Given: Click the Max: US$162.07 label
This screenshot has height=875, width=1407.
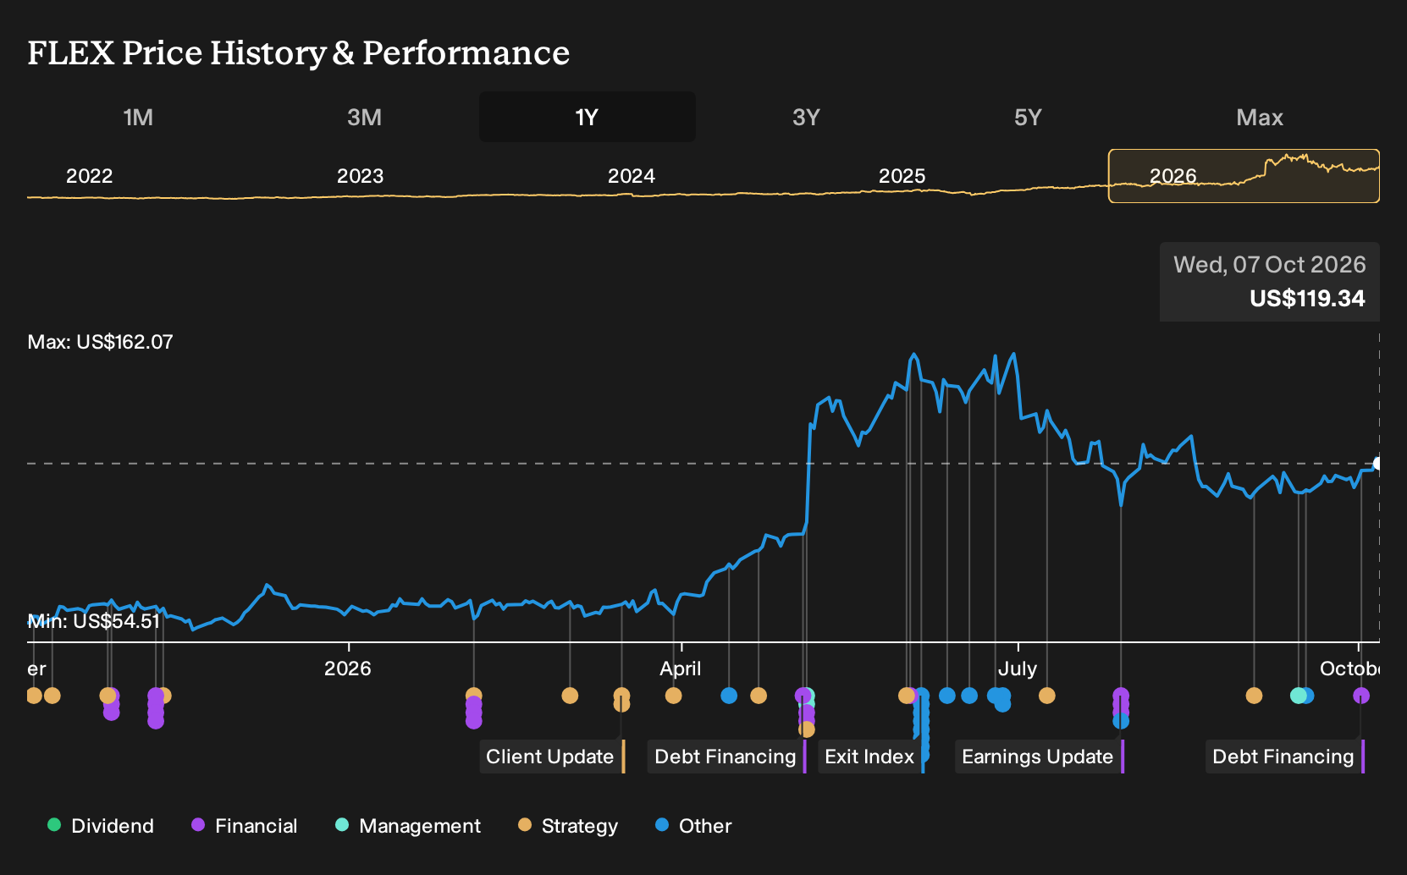Looking at the screenshot, I should point(101,342).
